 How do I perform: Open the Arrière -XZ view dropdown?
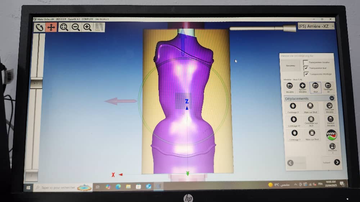click(316, 26)
